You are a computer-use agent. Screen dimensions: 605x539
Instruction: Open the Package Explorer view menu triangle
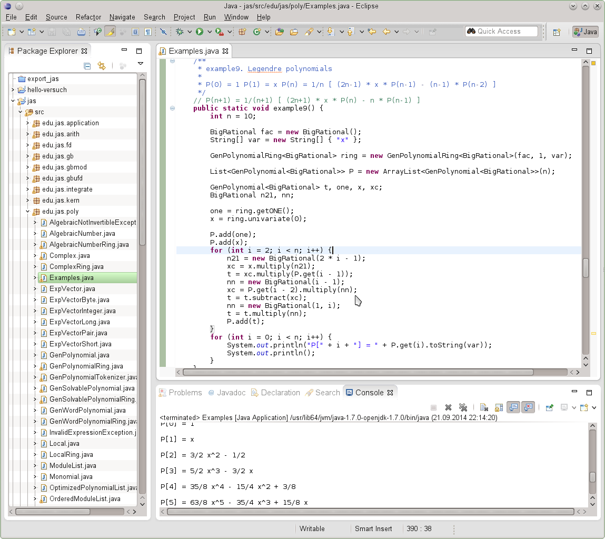coord(141,63)
